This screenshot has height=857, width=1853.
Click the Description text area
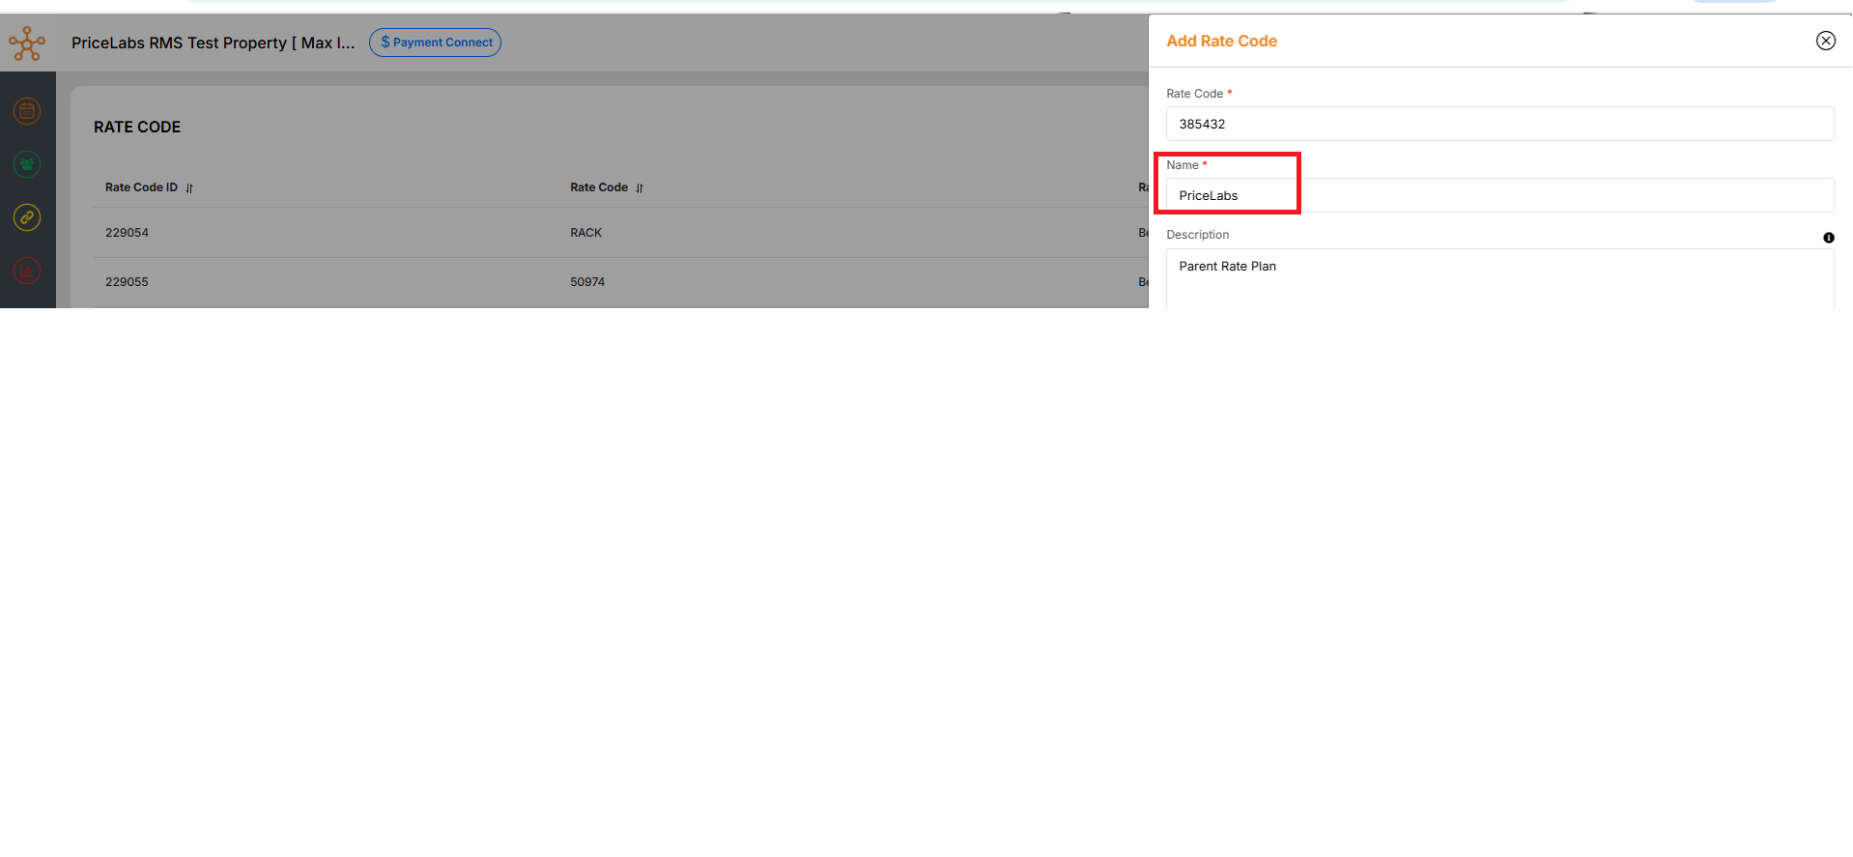(x=1498, y=278)
